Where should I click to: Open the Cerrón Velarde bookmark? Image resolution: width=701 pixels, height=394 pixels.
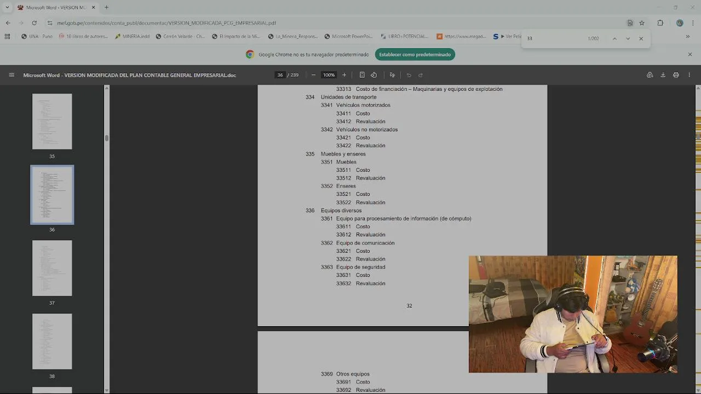click(180, 37)
